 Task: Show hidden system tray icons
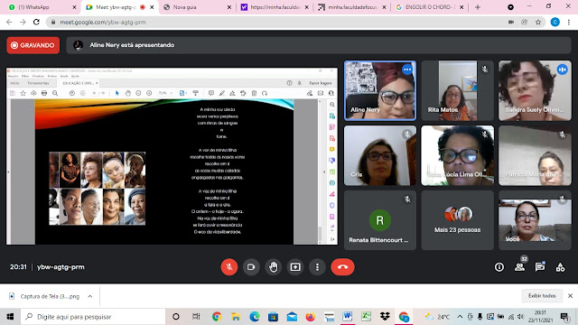click(460, 317)
